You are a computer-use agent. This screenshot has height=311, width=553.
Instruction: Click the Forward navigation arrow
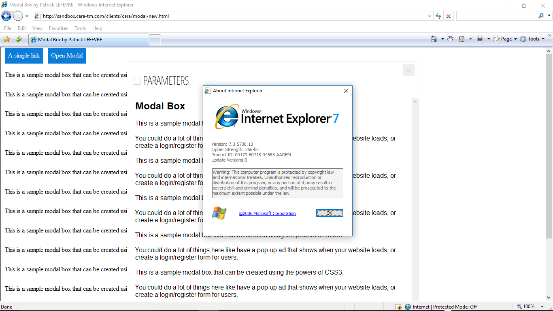[x=18, y=16]
